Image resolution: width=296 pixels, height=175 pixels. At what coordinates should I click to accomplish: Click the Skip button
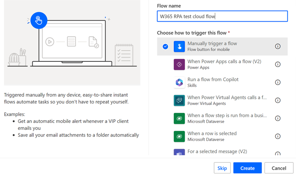point(222,168)
